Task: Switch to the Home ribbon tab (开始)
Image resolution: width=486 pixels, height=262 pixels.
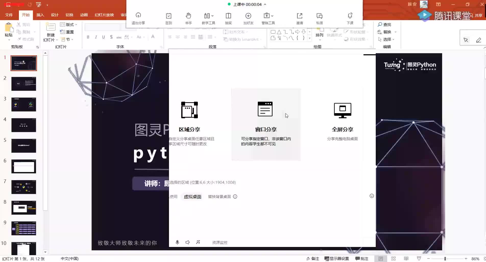Action: 26,15
